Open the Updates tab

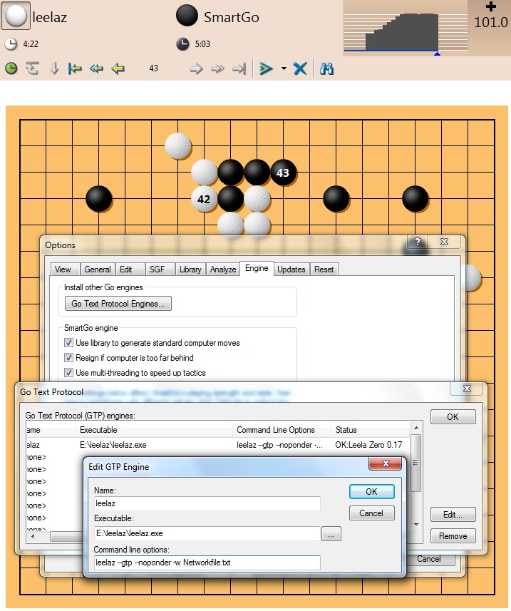pyautogui.click(x=291, y=269)
